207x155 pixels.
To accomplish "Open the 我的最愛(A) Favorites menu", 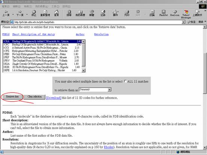I will [x=42, y=6].
